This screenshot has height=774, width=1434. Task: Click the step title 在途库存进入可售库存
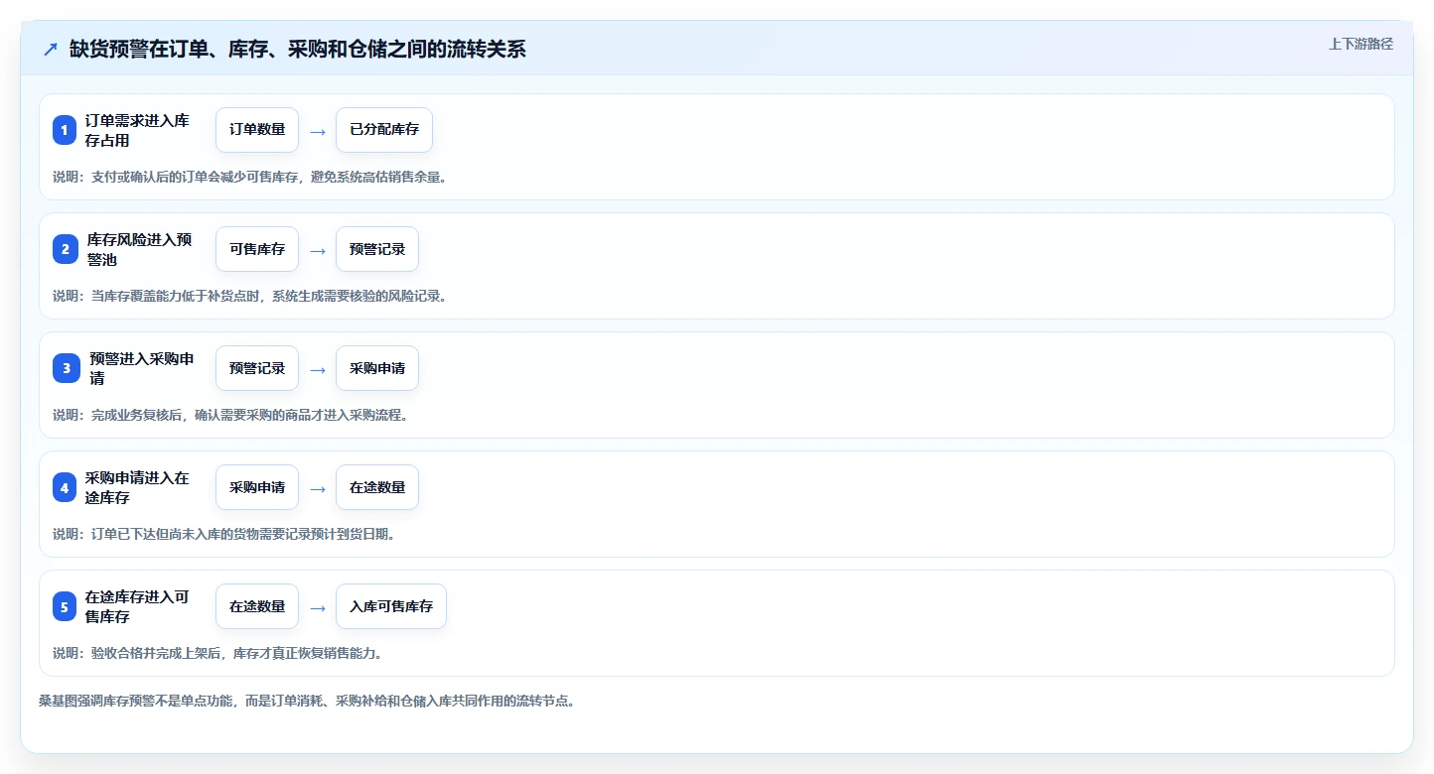click(x=137, y=606)
